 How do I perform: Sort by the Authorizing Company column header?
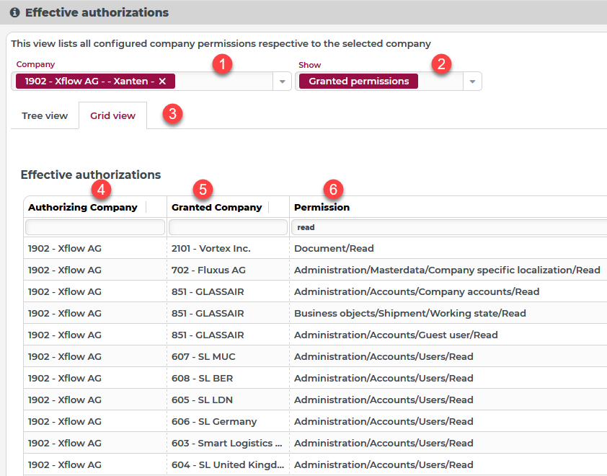click(x=83, y=207)
